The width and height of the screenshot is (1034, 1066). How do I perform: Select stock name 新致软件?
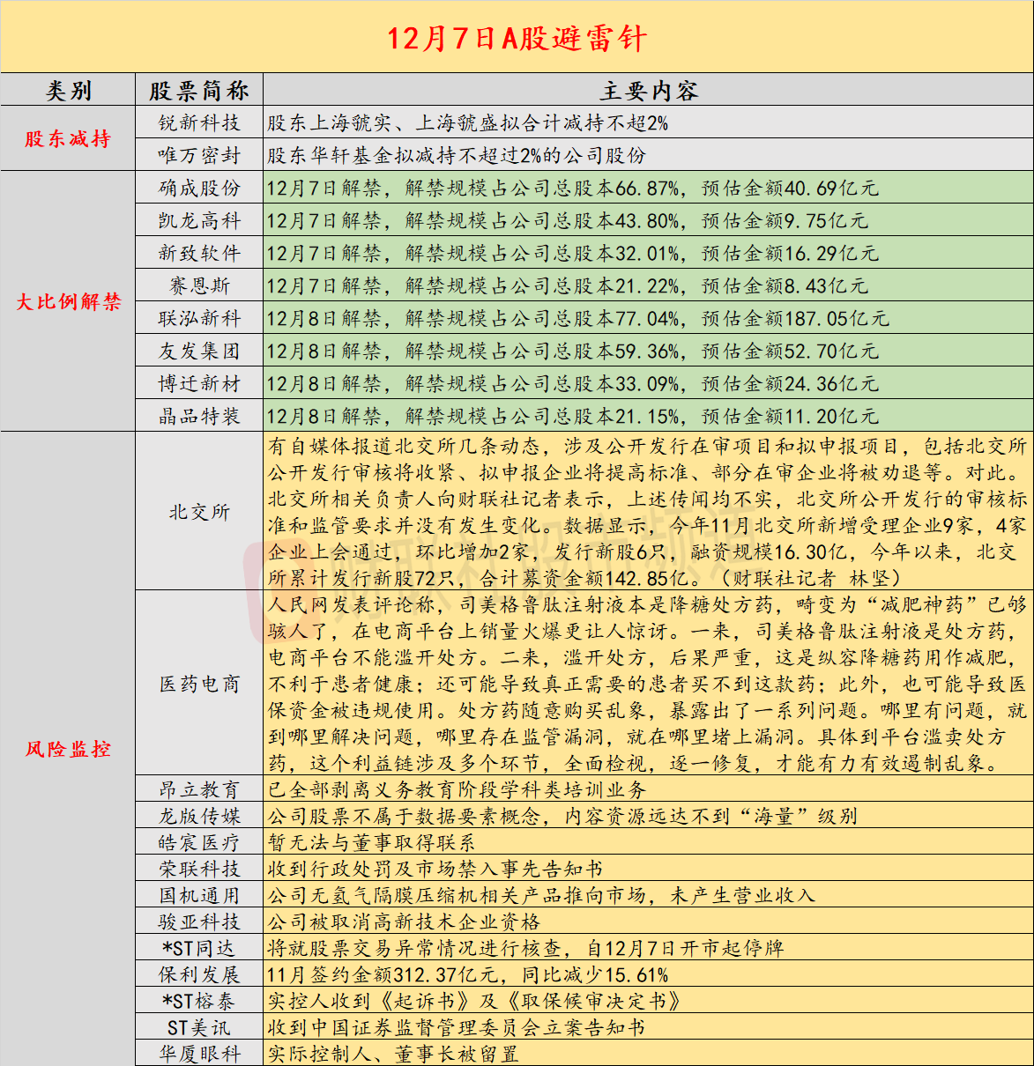click(x=199, y=253)
